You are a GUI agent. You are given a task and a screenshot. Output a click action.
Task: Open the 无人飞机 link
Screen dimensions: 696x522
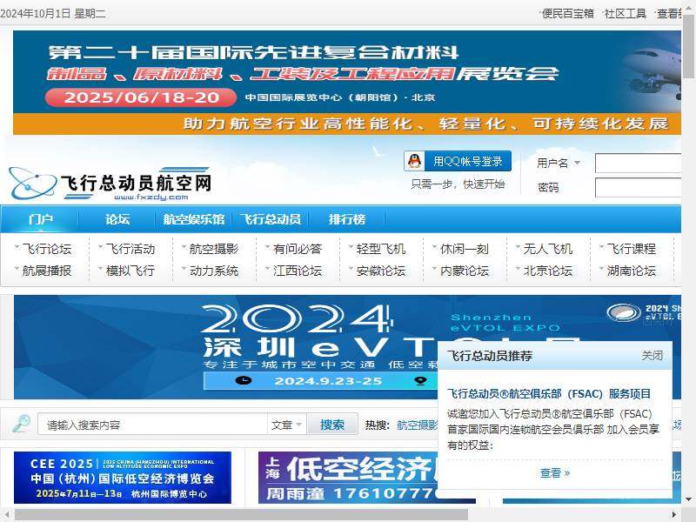(x=548, y=249)
